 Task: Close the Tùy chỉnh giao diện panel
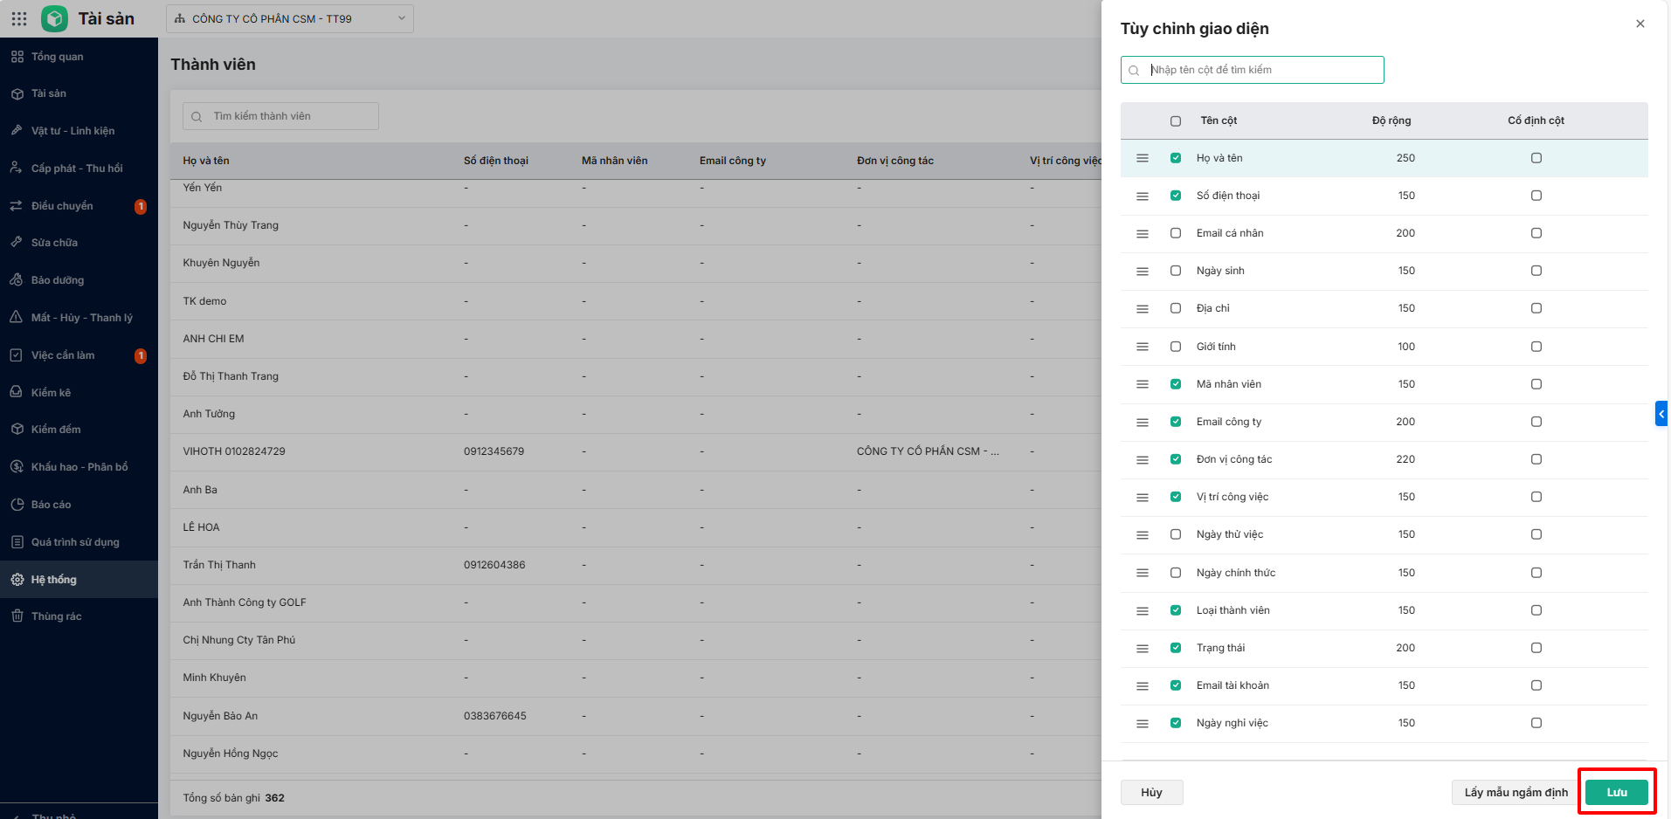[1640, 24]
